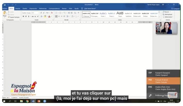Viewport: 183px width, 106px height.
Task: Open the font color dropdown arrow
Action: (51, 17)
